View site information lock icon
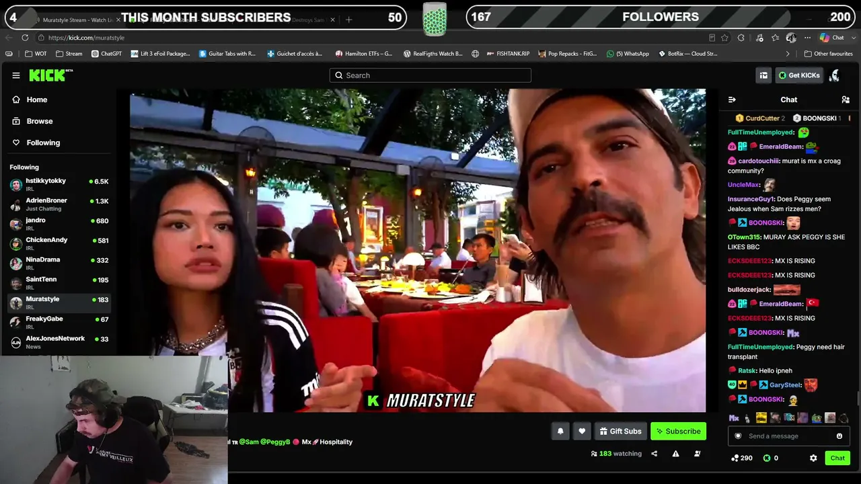 point(40,38)
